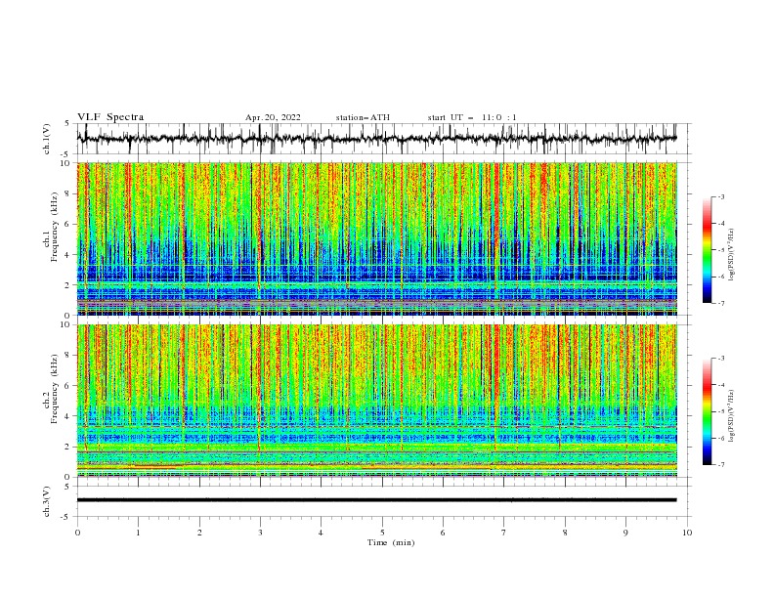Viewport: 774px width, 598px height.
Task: Select the ch.2 "Frequency (kHz)" axis label
Action: coord(55,389)
